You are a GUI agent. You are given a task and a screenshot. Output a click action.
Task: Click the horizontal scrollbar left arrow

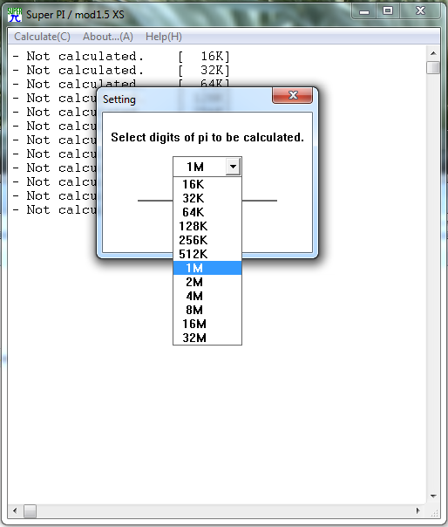[x=15, y=511]
